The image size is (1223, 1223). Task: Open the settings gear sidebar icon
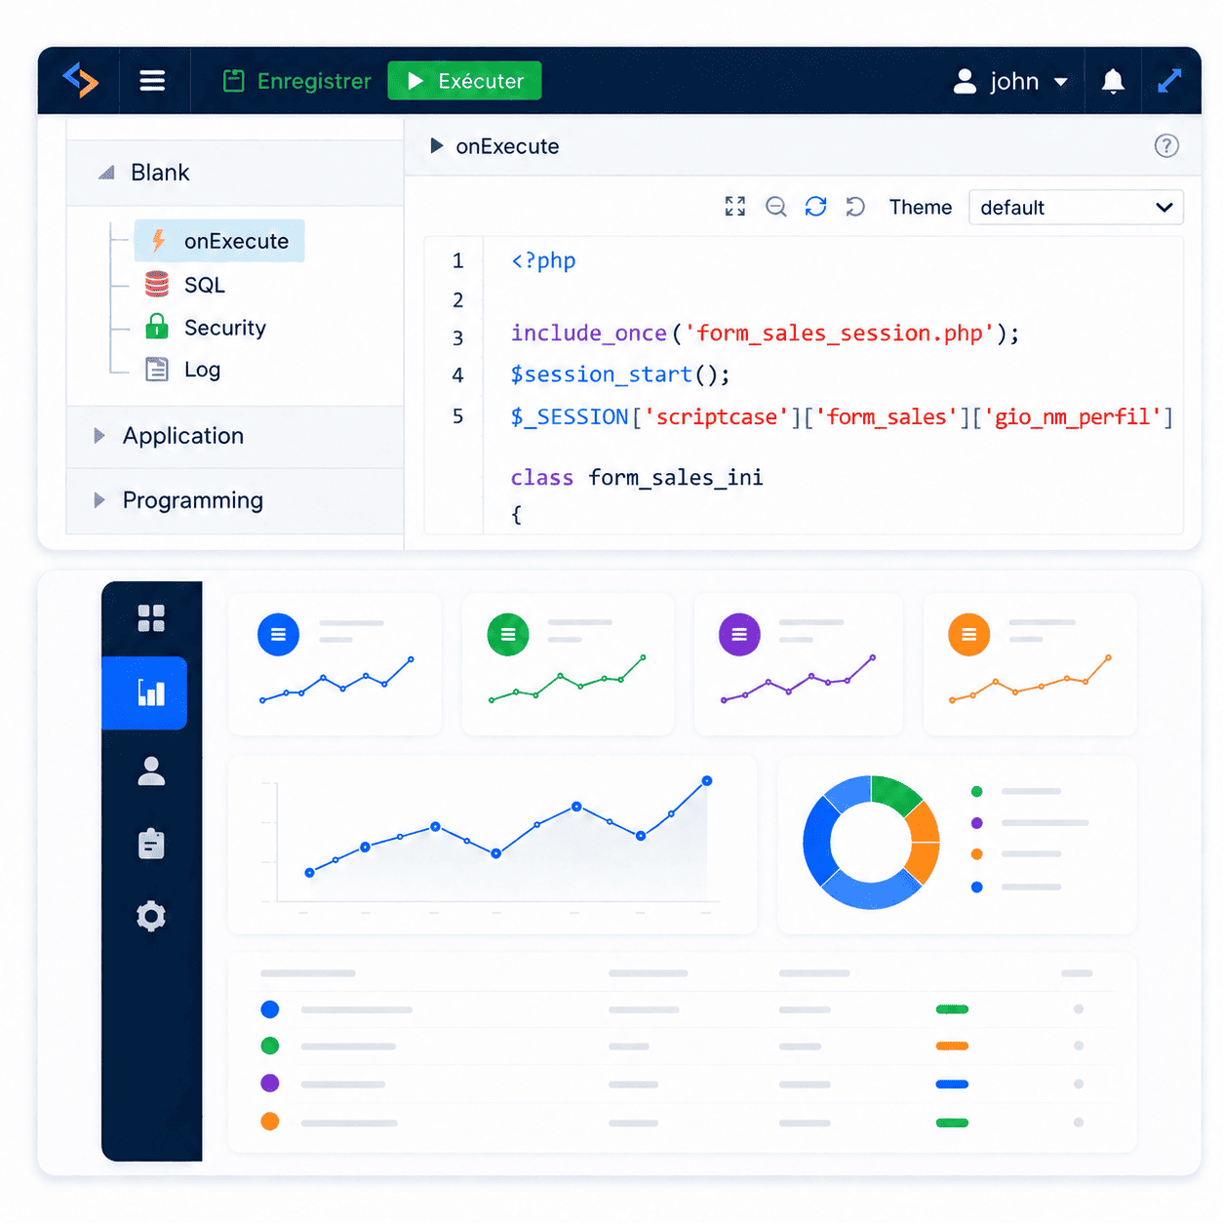pos(151,917)
